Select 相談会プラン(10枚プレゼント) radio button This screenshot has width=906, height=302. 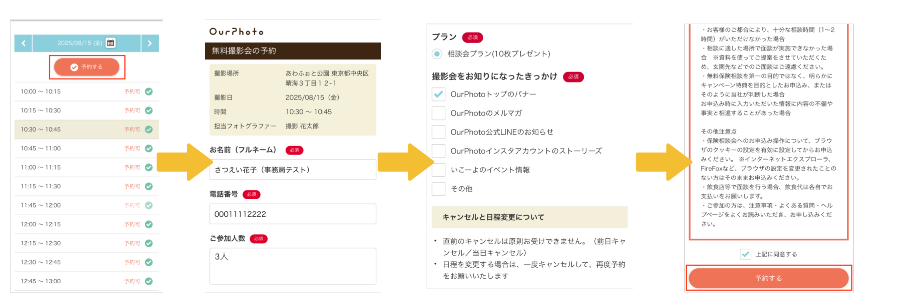point(437,54)
